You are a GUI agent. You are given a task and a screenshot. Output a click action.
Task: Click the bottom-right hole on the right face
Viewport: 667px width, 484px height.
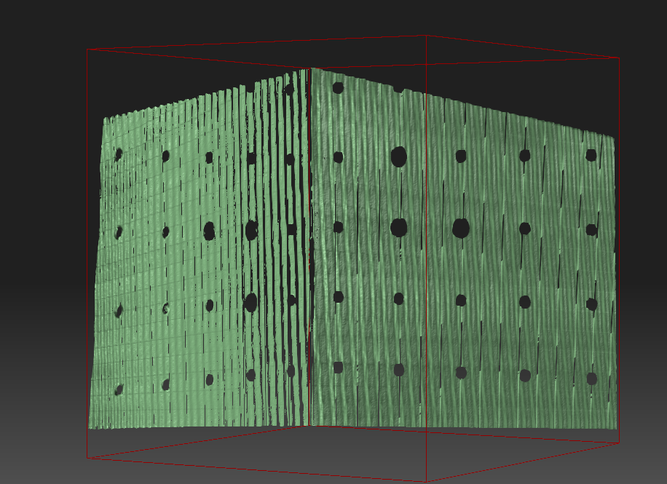click(591, 378)
